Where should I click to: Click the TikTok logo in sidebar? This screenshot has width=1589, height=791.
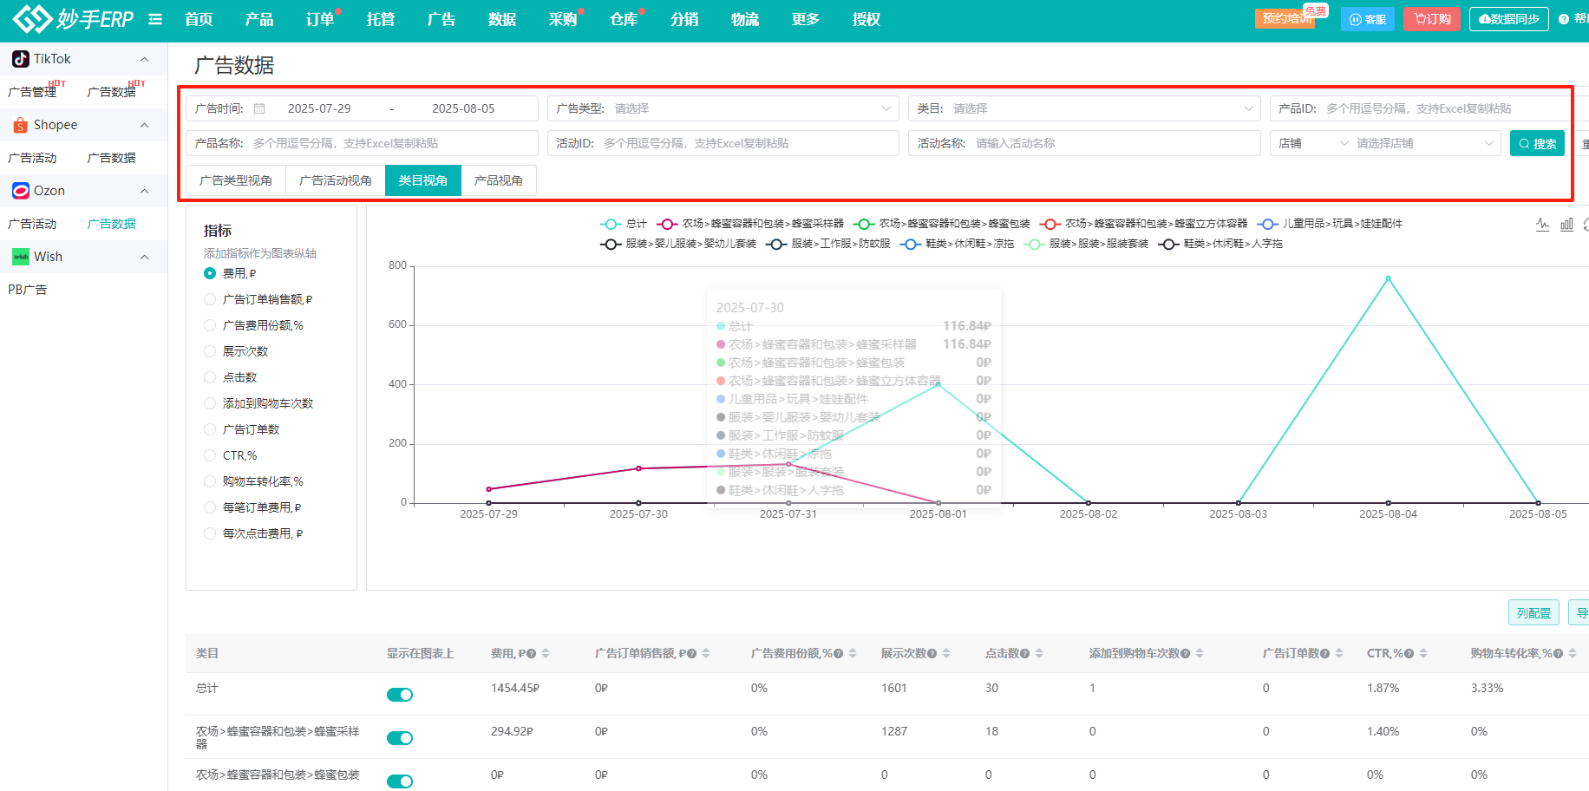[x=21, y=59]
